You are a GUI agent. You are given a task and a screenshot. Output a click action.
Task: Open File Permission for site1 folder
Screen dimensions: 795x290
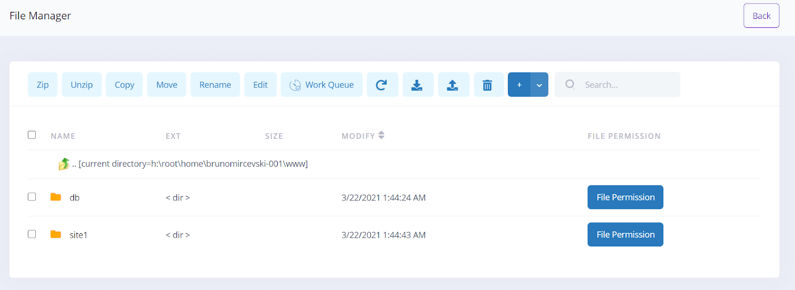click(x=625, y=234)
